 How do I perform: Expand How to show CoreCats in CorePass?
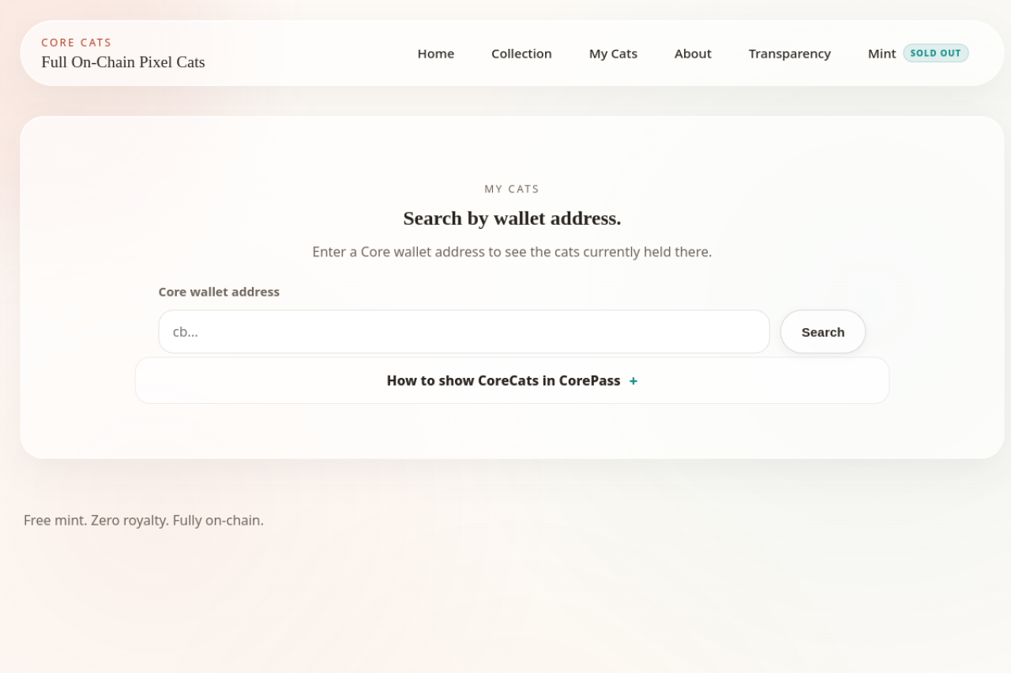(503, 381)
